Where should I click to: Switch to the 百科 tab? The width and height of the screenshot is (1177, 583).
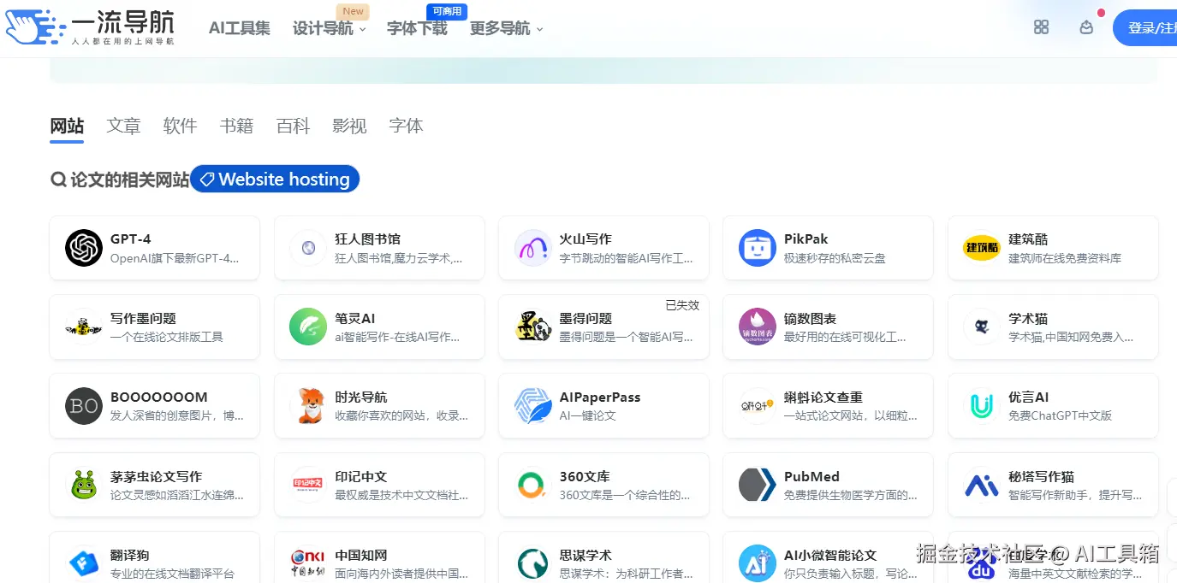coord(293,126)
